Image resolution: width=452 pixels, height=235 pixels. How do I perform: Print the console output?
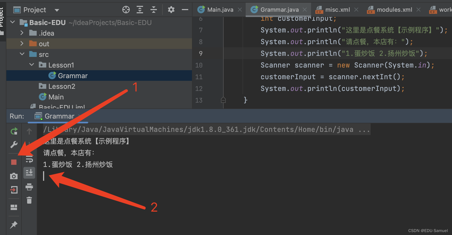[29, 187]
